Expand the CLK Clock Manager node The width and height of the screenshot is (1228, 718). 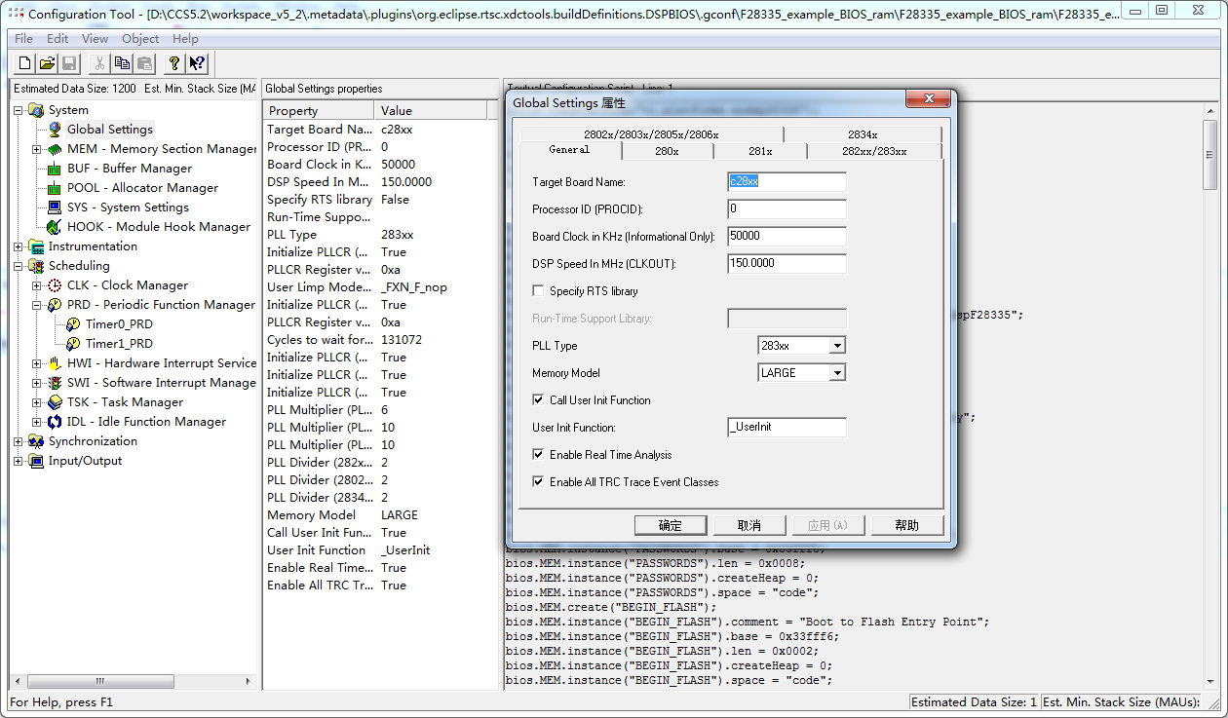coord(37,285)
